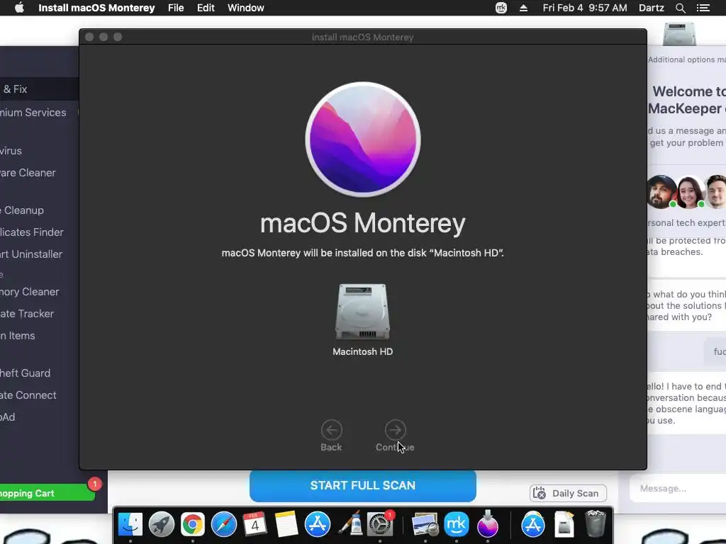Click the eject icon in the menu bar
The height and width of the screenshot is (544, 726).
[524, 8]
